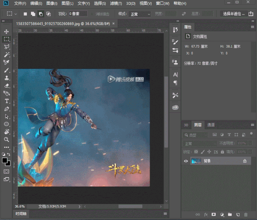Viewport: 257px width, 220px height.
Task: Open the 滤镜(T) menu
Action: tap(116, 4)
